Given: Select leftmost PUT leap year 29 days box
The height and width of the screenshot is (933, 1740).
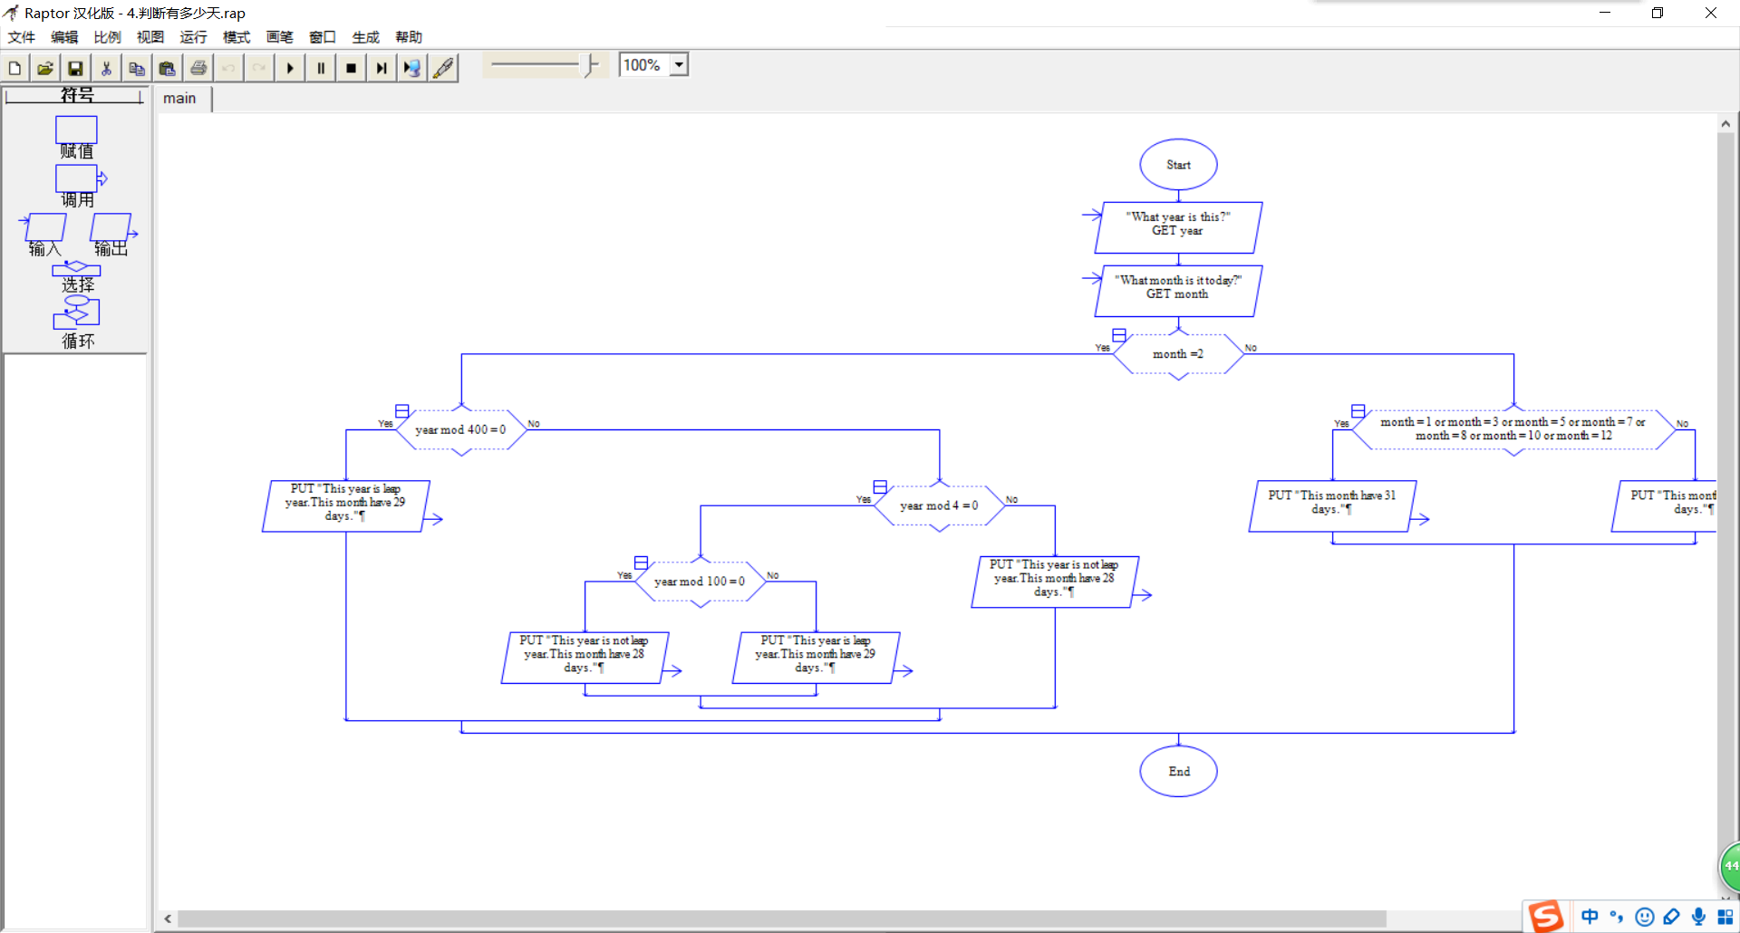Looking at the screenshot, I should click(x=346, y=505).
